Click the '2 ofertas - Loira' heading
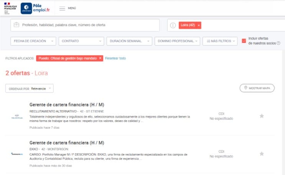Image resolution: width=285 pixels, height=175 pixels. (26, 73)
